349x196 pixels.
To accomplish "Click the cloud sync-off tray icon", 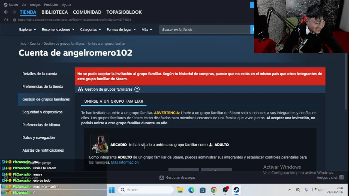I will 298,190.
